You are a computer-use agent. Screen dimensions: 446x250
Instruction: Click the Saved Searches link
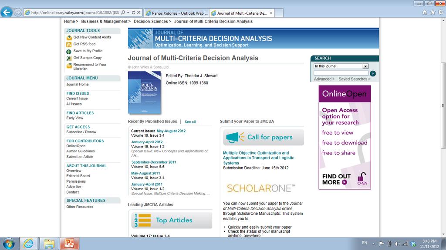354,79
